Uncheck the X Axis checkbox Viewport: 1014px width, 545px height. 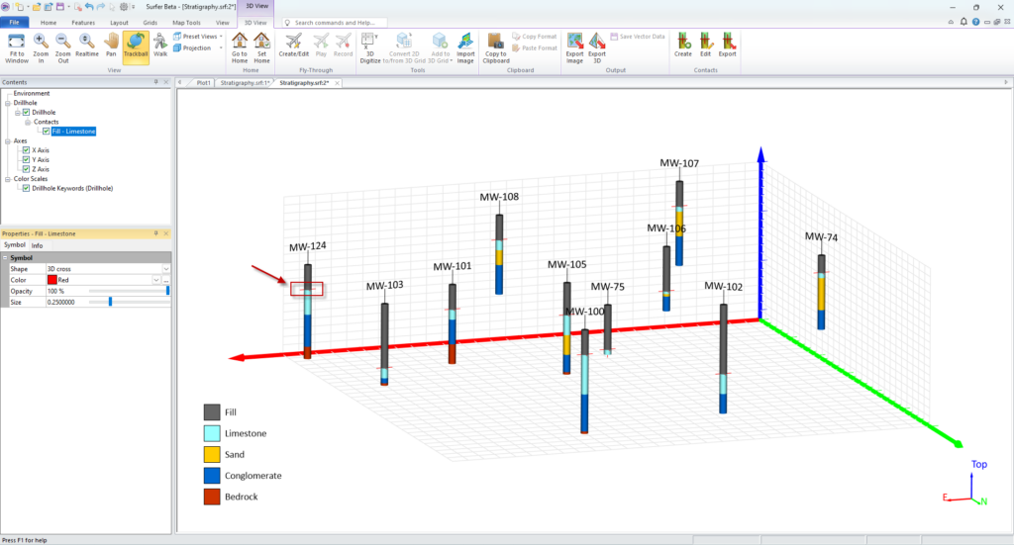point(26,150)
